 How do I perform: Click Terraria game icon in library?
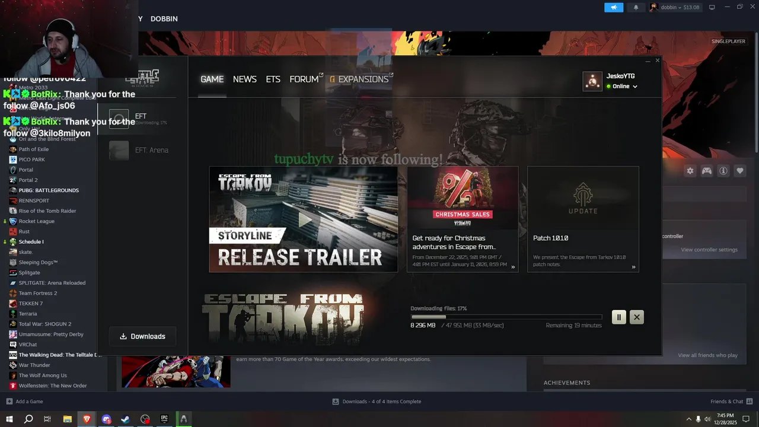[13, 314]
